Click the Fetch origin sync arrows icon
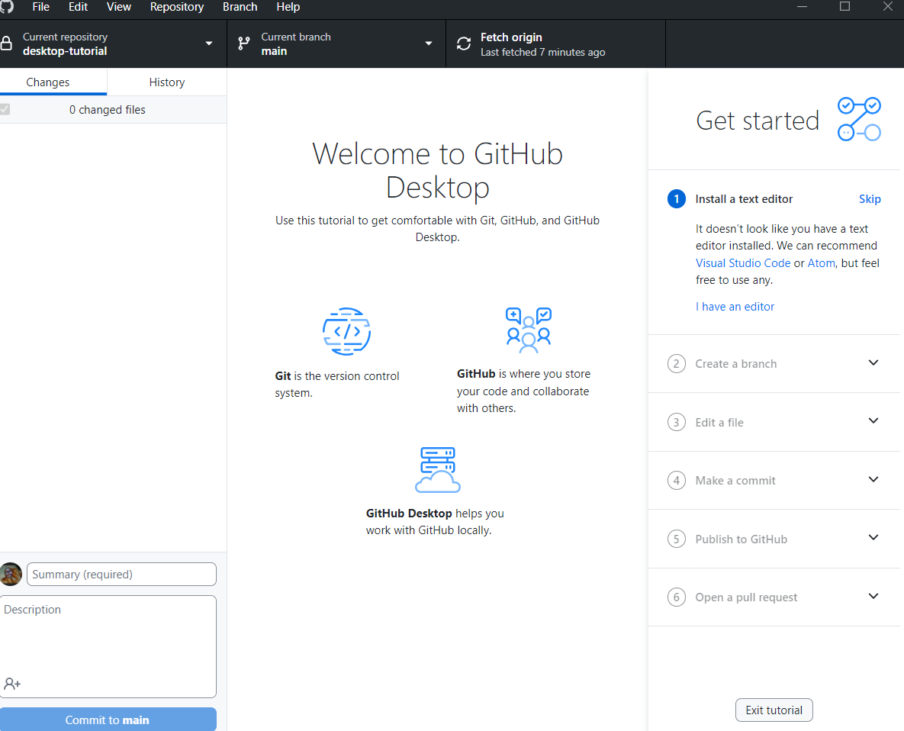 tap(464, 43)
